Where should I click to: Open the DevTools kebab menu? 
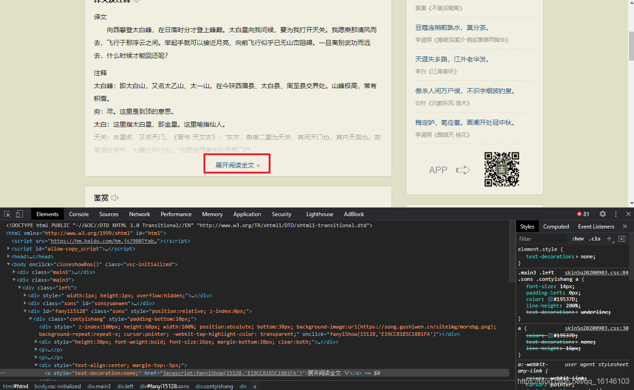pos(616,214)
